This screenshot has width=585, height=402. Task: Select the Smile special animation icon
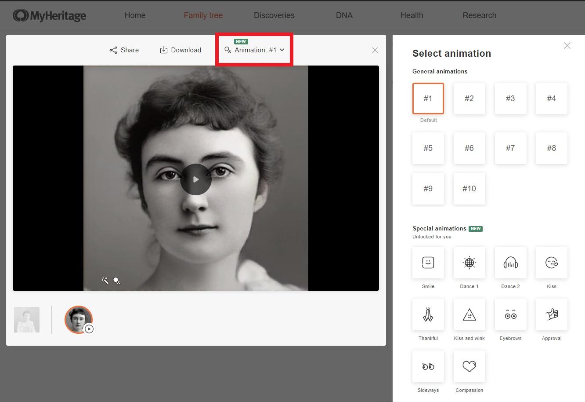click(428, 263)
